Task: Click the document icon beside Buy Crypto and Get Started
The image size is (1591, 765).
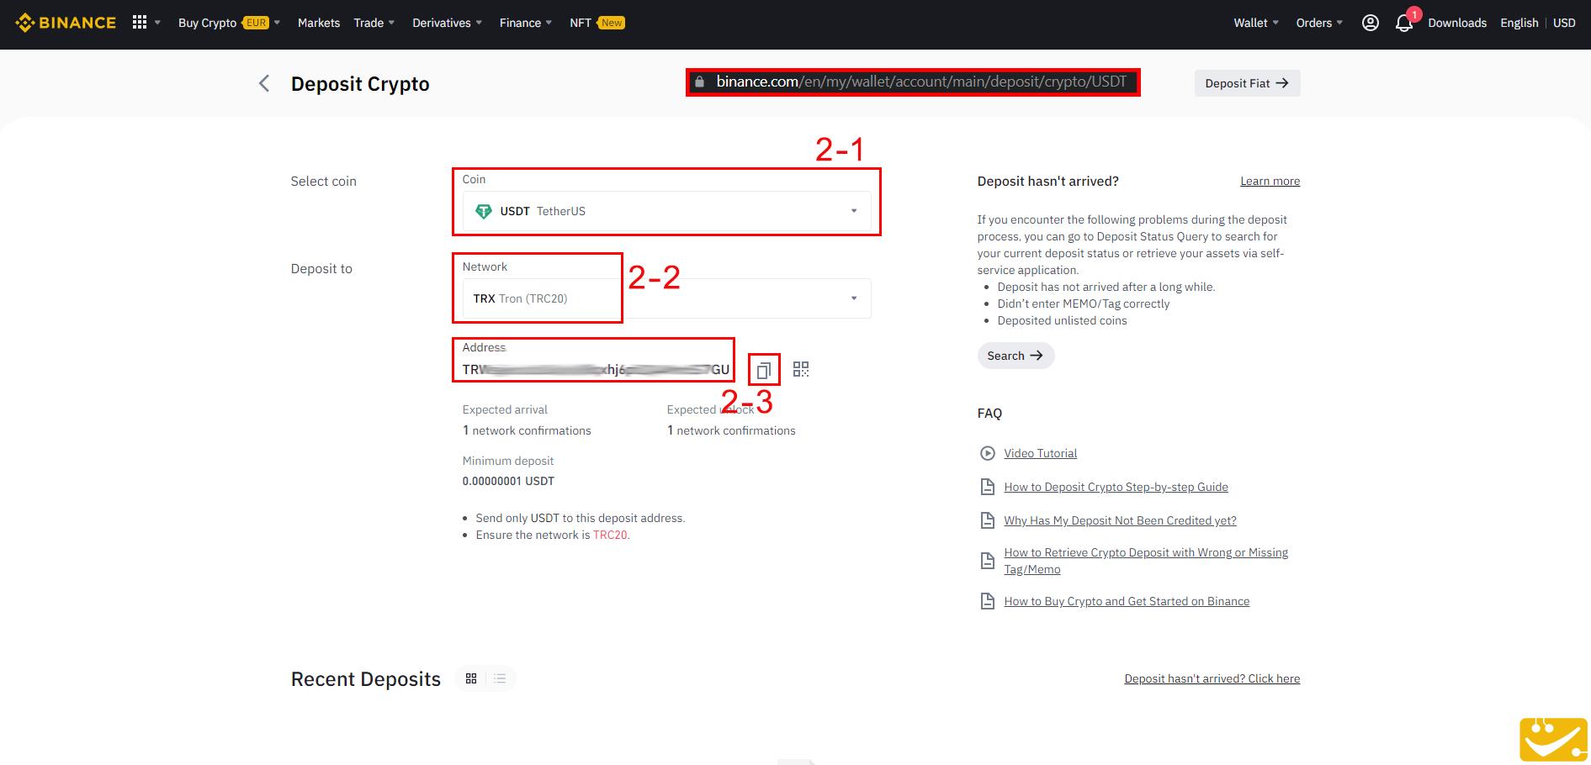Action: [x=988, y=601]
